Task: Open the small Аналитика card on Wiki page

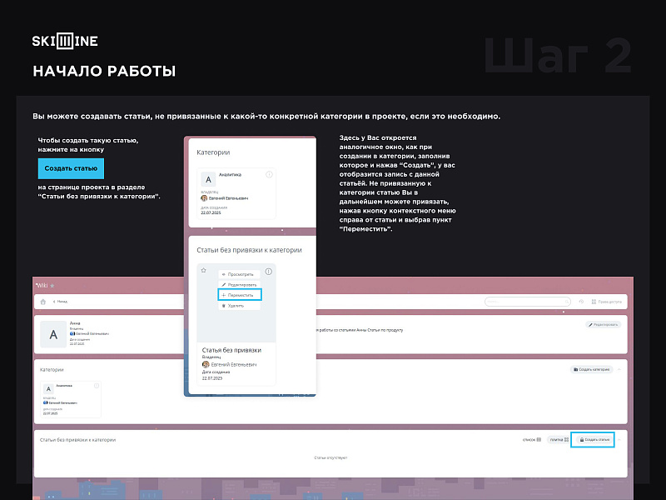Action: tap(71, 399)
